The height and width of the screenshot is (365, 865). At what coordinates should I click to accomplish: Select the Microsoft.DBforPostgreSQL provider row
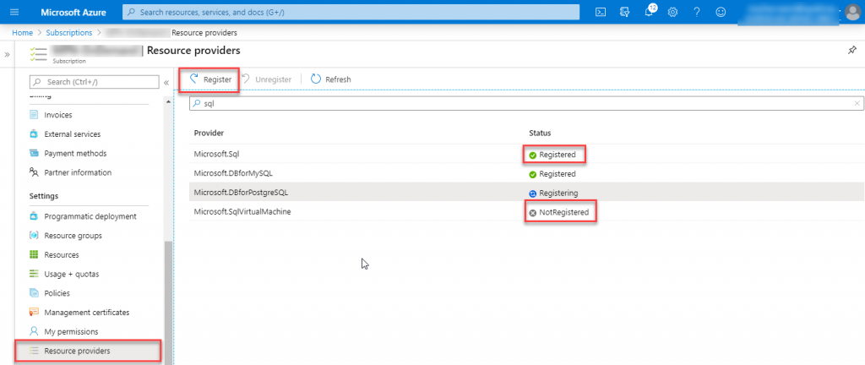pos(525,193)
